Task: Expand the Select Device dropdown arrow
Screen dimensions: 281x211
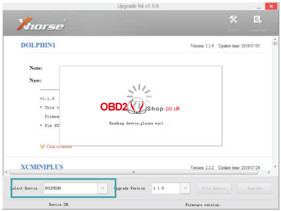Action: coord(103,188)
